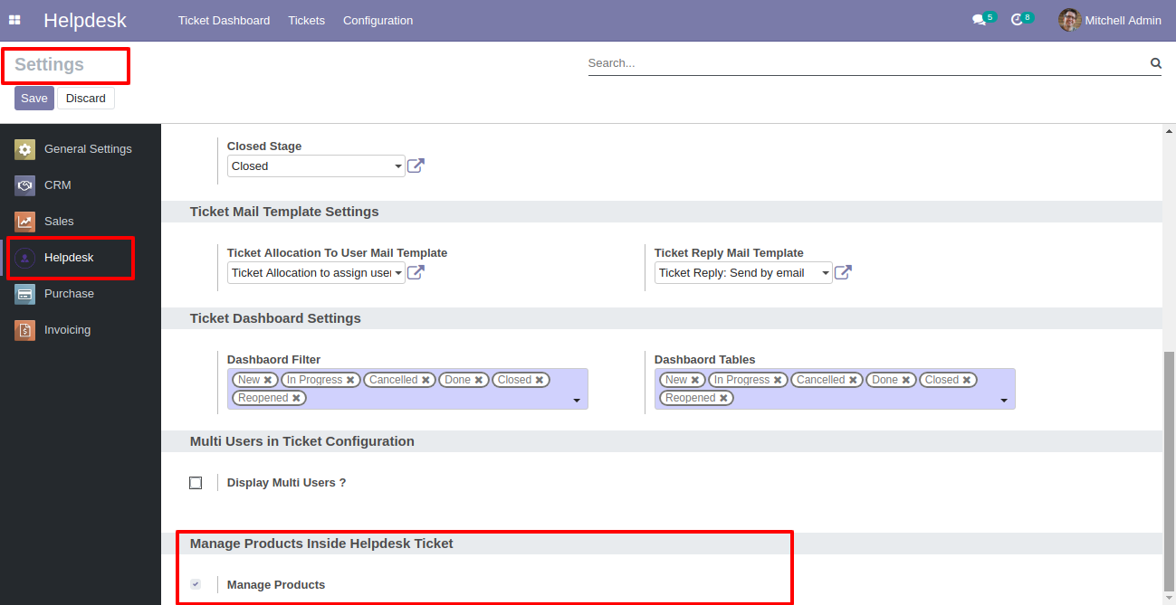Open external link for Closed Stage
The height and width of the screenshot is (605, 1176).
point(416,165)
